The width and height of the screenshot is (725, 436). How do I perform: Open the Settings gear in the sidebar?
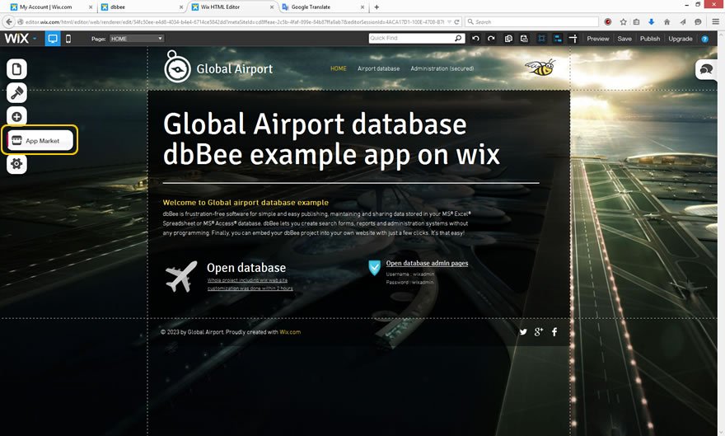pyautogui.click(x=16, y=164)
